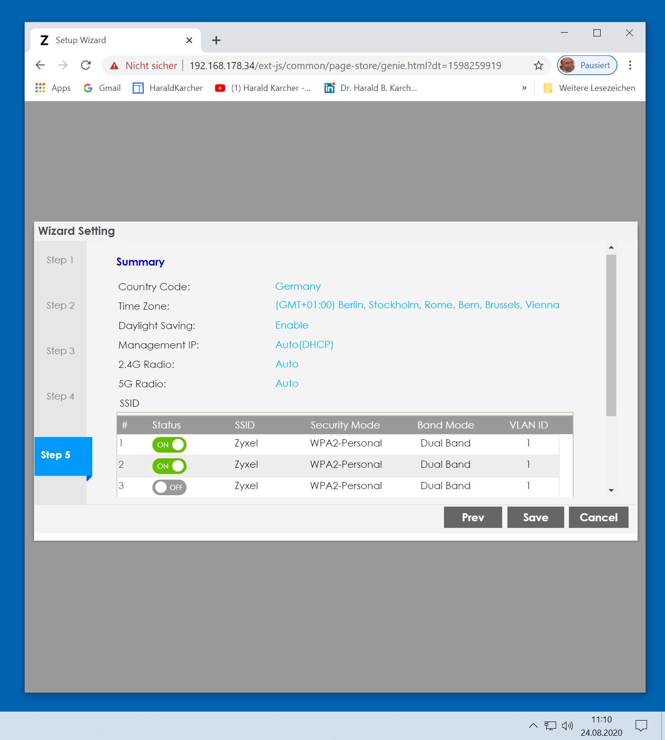Click the browser address bar URL
The height and width of the screenshot is (740, 665).
pyautogui.click(x=345, y=65)
